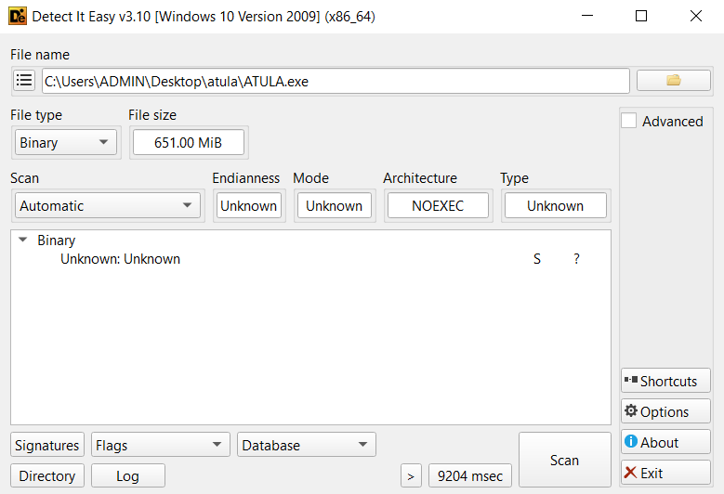Exit via the red X icon button
Screen dimensions: 724x494
click(x=665, y=473)
